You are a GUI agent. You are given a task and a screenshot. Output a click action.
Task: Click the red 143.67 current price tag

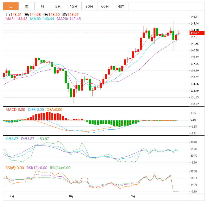197,33
